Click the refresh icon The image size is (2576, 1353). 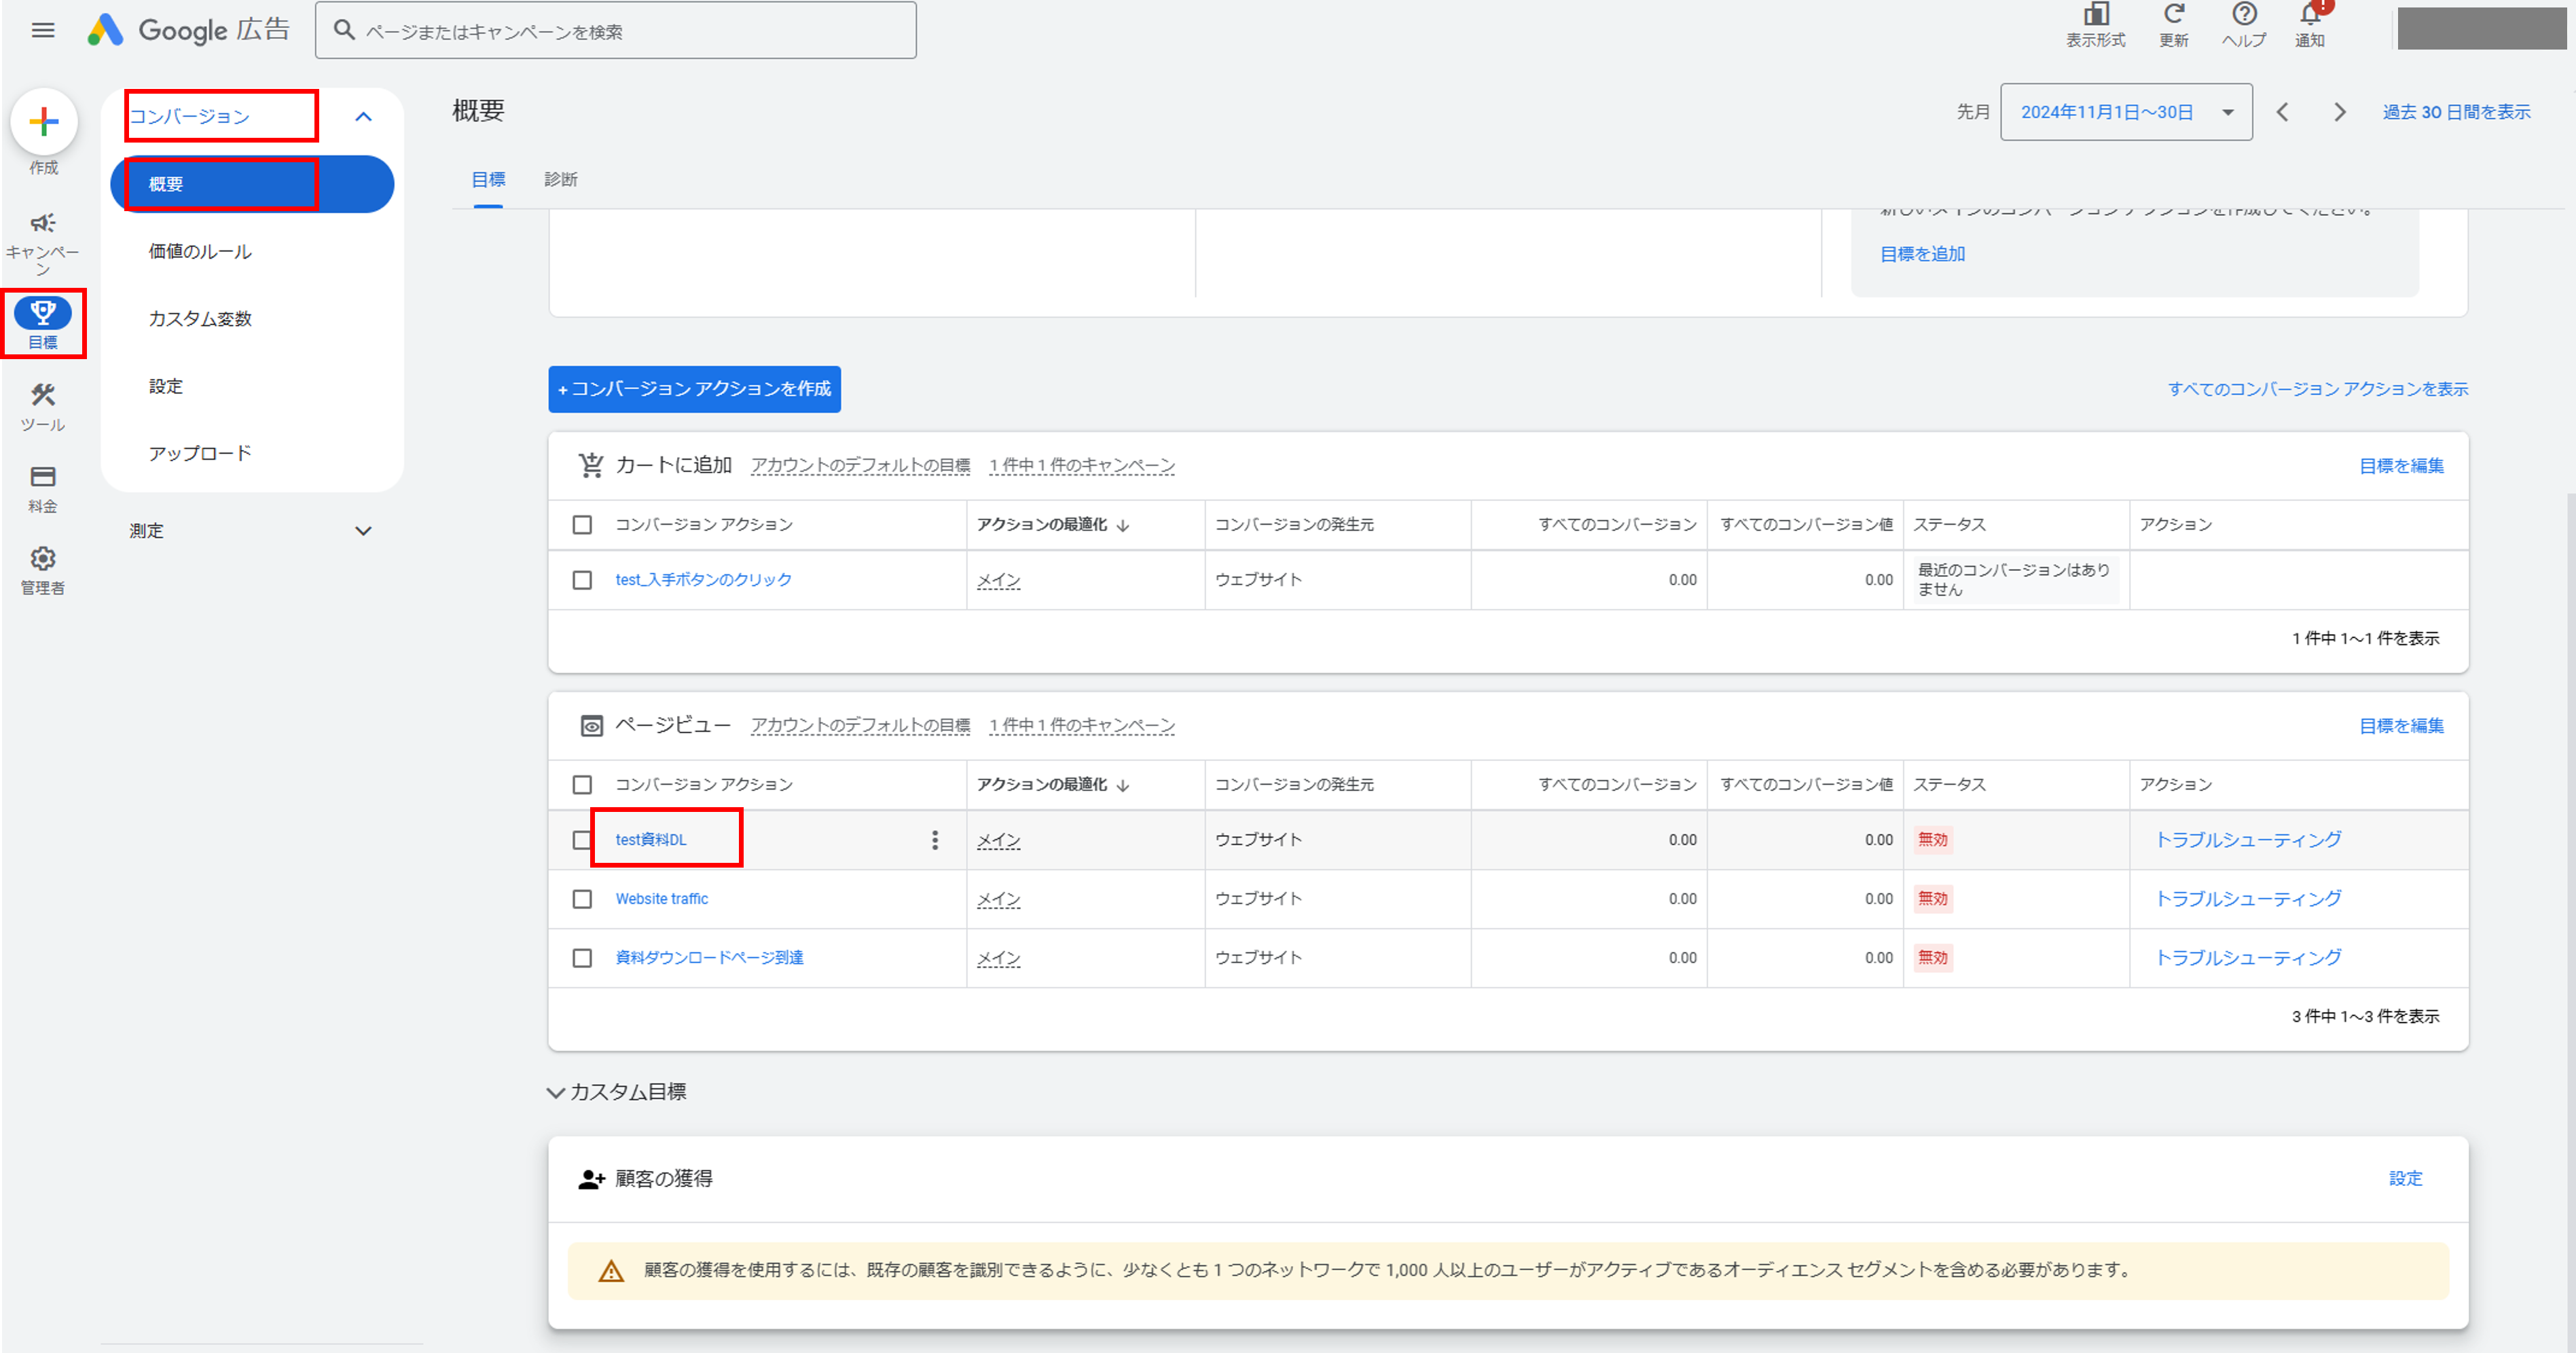coord(2174,14)
